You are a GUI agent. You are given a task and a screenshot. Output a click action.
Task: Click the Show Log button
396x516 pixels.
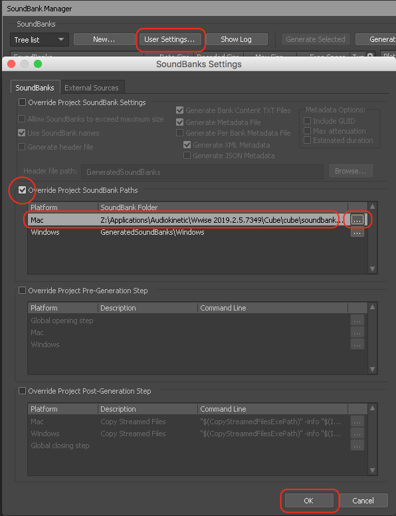tap(237, 39)
